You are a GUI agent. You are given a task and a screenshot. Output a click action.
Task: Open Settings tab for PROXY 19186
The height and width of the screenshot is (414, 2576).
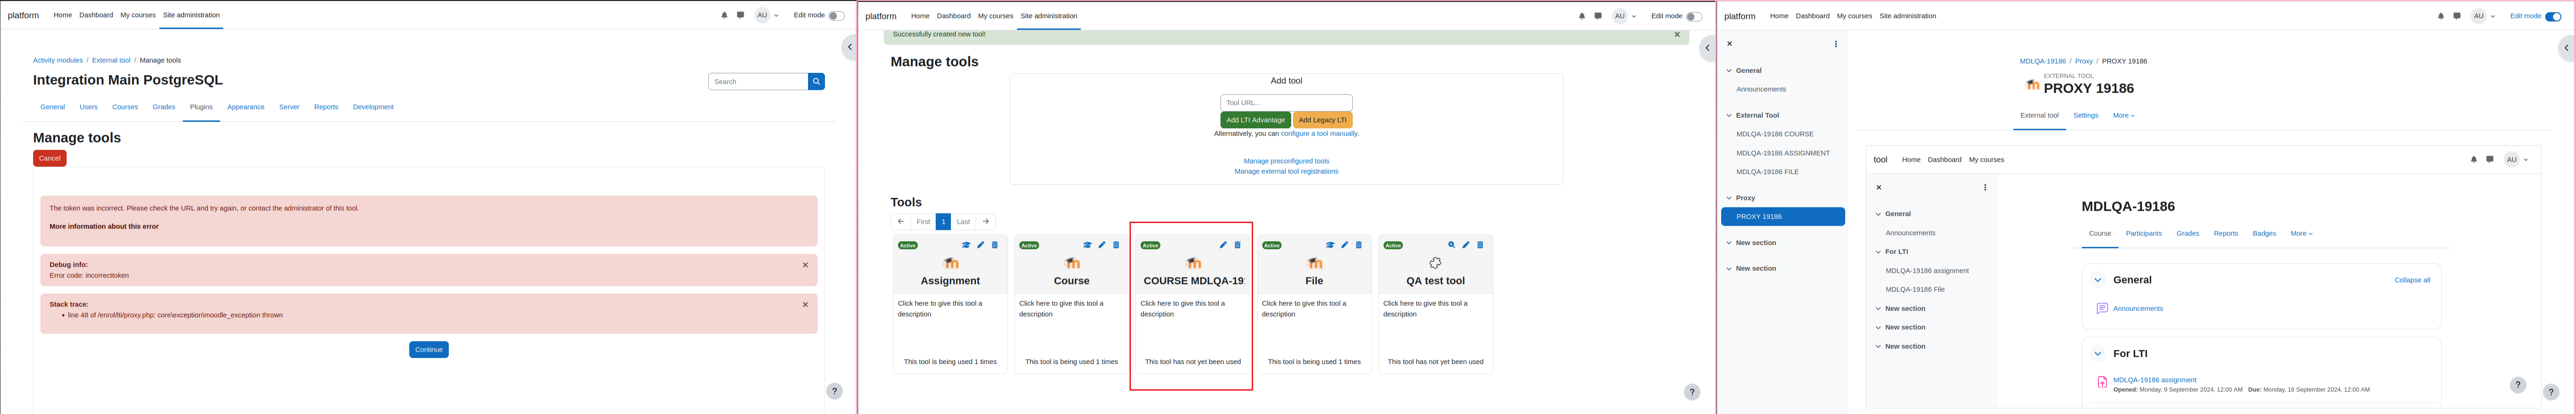tap(2086, 116)
